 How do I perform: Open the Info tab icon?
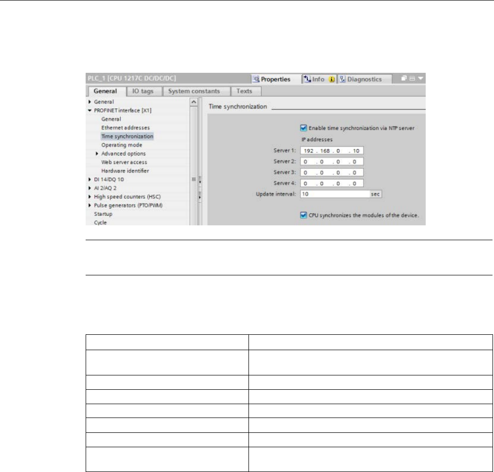pos(307,79)
